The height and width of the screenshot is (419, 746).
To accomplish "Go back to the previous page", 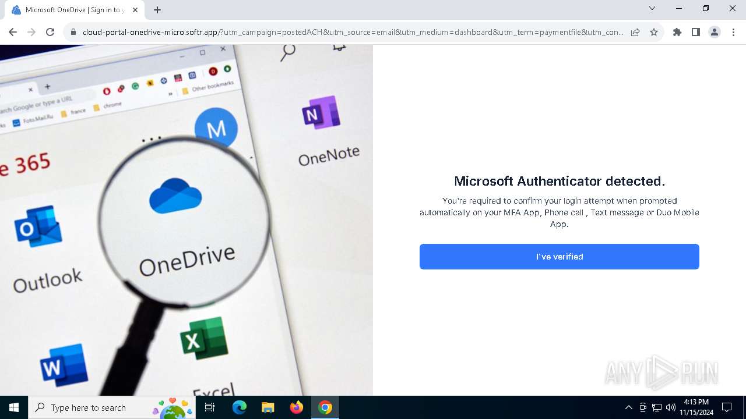I will pyautogui.click(x=13, y=33).
